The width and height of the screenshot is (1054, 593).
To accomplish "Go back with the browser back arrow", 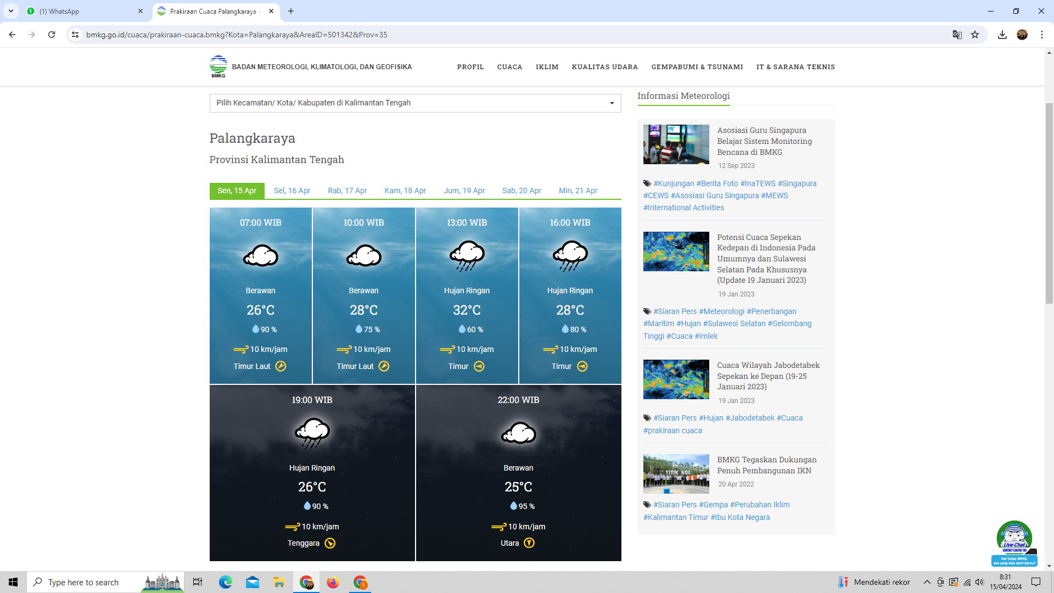I will (x=12, y=35).
